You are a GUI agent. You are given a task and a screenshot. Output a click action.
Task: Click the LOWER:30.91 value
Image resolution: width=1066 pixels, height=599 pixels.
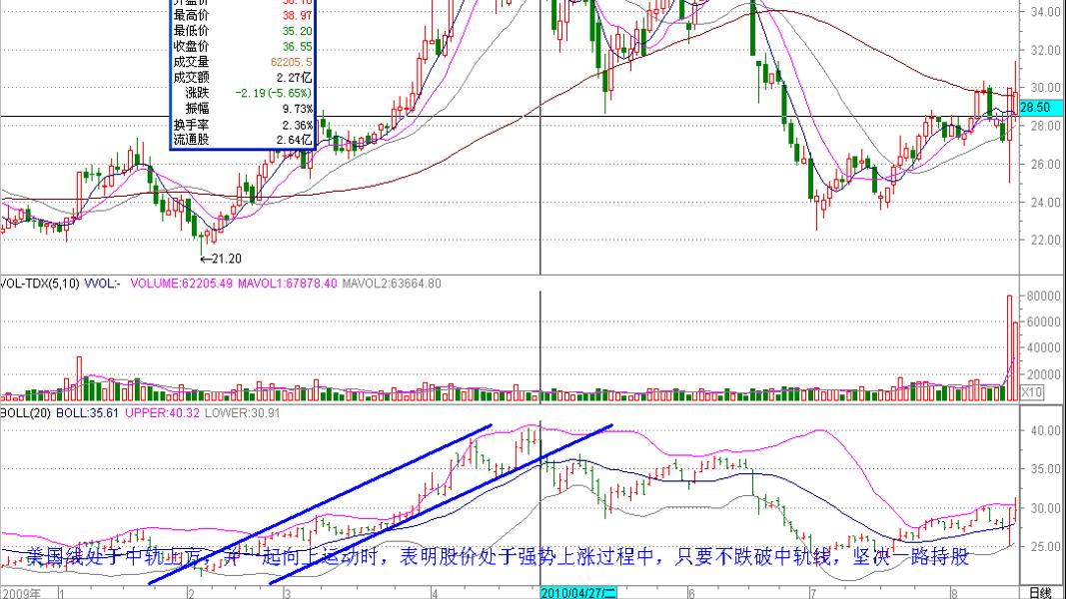pos(242,412)
